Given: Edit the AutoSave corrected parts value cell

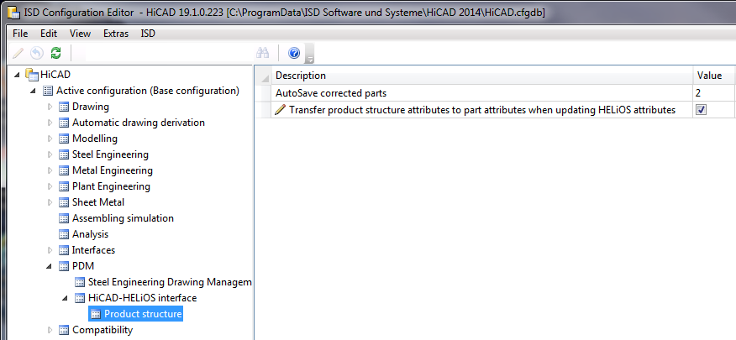Looking at the screenshot, I should pos(713,93).
